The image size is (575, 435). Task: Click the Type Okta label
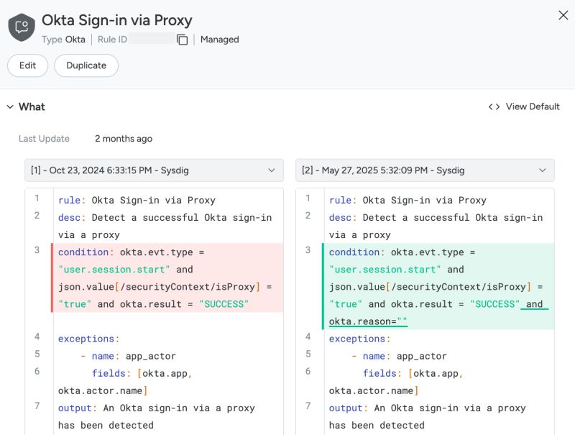click(63, 40)
